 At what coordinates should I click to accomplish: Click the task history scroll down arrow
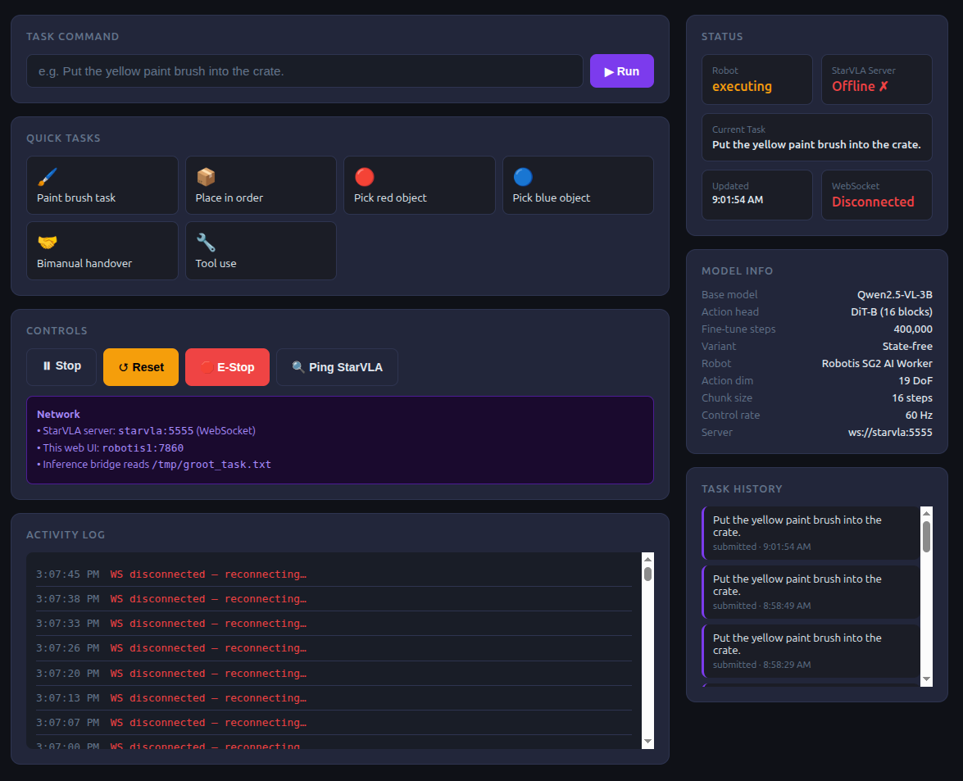click(926, 679)
